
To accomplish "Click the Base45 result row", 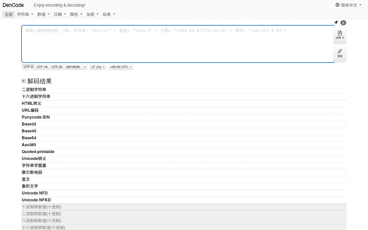I will [x=184, y=131].
